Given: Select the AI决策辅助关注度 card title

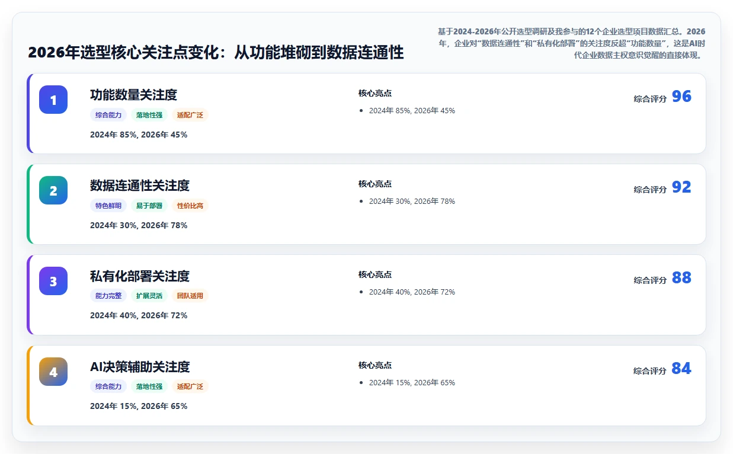Looking at the screenshot, I should tap(140, 367).
